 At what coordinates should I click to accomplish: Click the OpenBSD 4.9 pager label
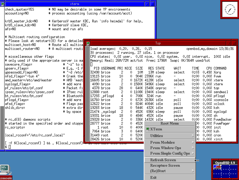225,163
